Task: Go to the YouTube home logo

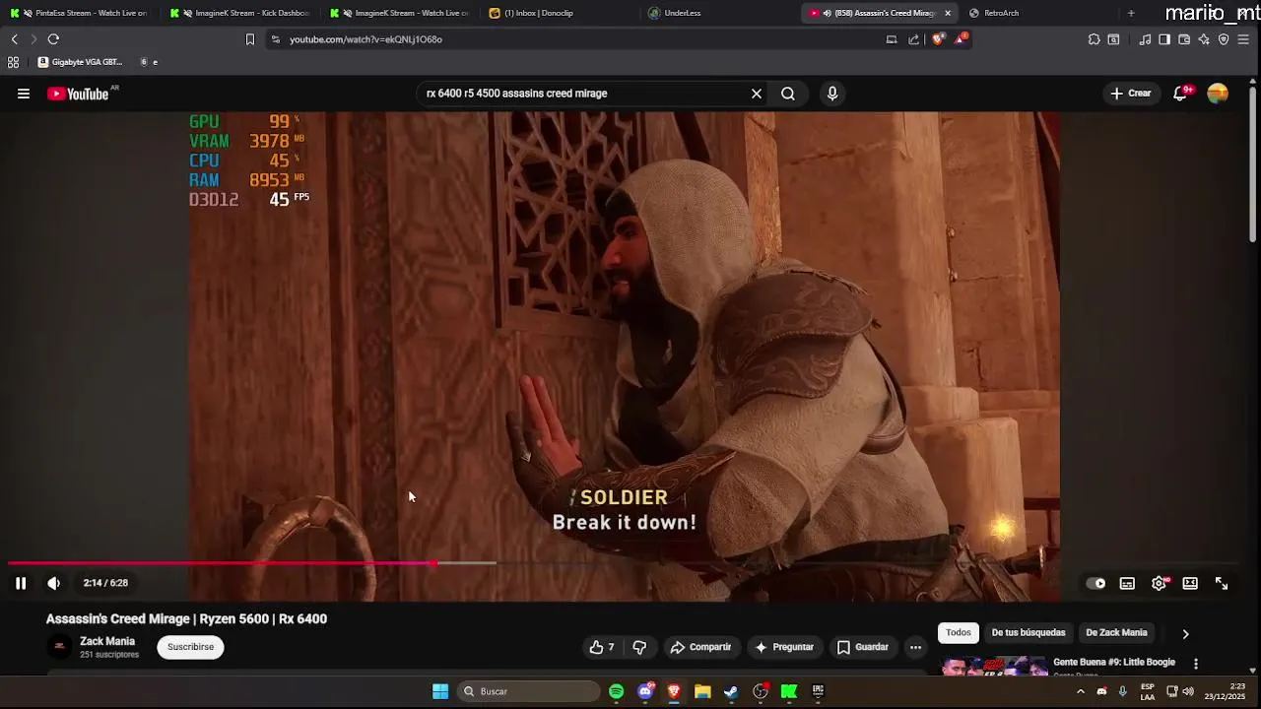Action: [x=78, y=94]
